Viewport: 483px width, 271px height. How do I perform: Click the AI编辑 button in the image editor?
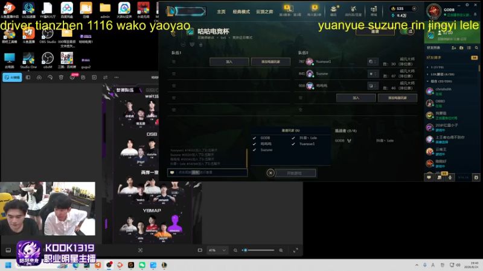click(12, 78)
